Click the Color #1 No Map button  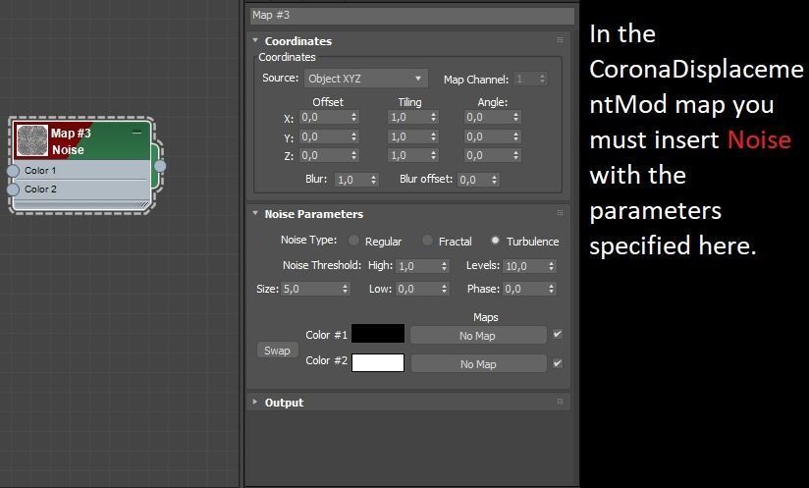click(x=478, y=335)
